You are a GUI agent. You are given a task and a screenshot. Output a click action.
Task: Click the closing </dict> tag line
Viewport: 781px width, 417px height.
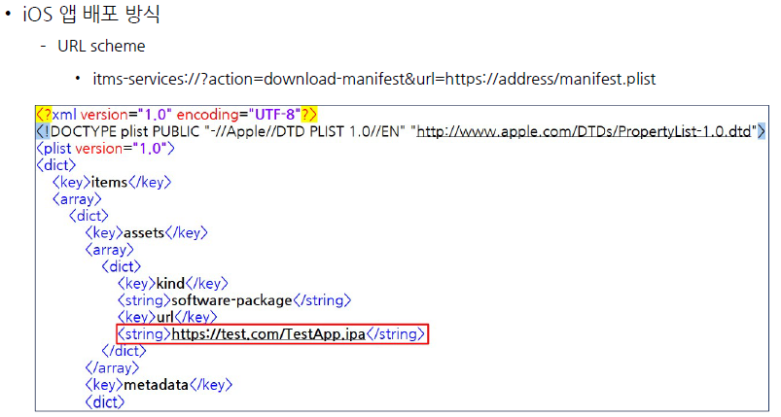click(124, 351)
